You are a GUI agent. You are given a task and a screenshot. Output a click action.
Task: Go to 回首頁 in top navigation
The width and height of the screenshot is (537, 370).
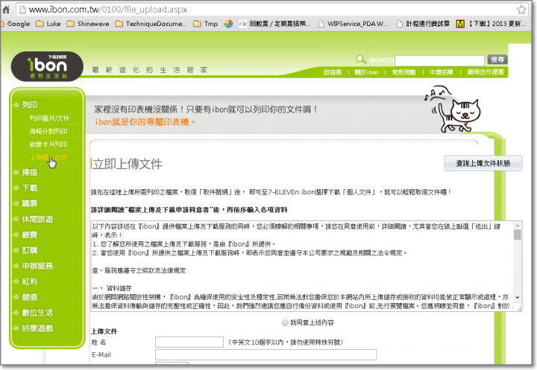point(333,72)
